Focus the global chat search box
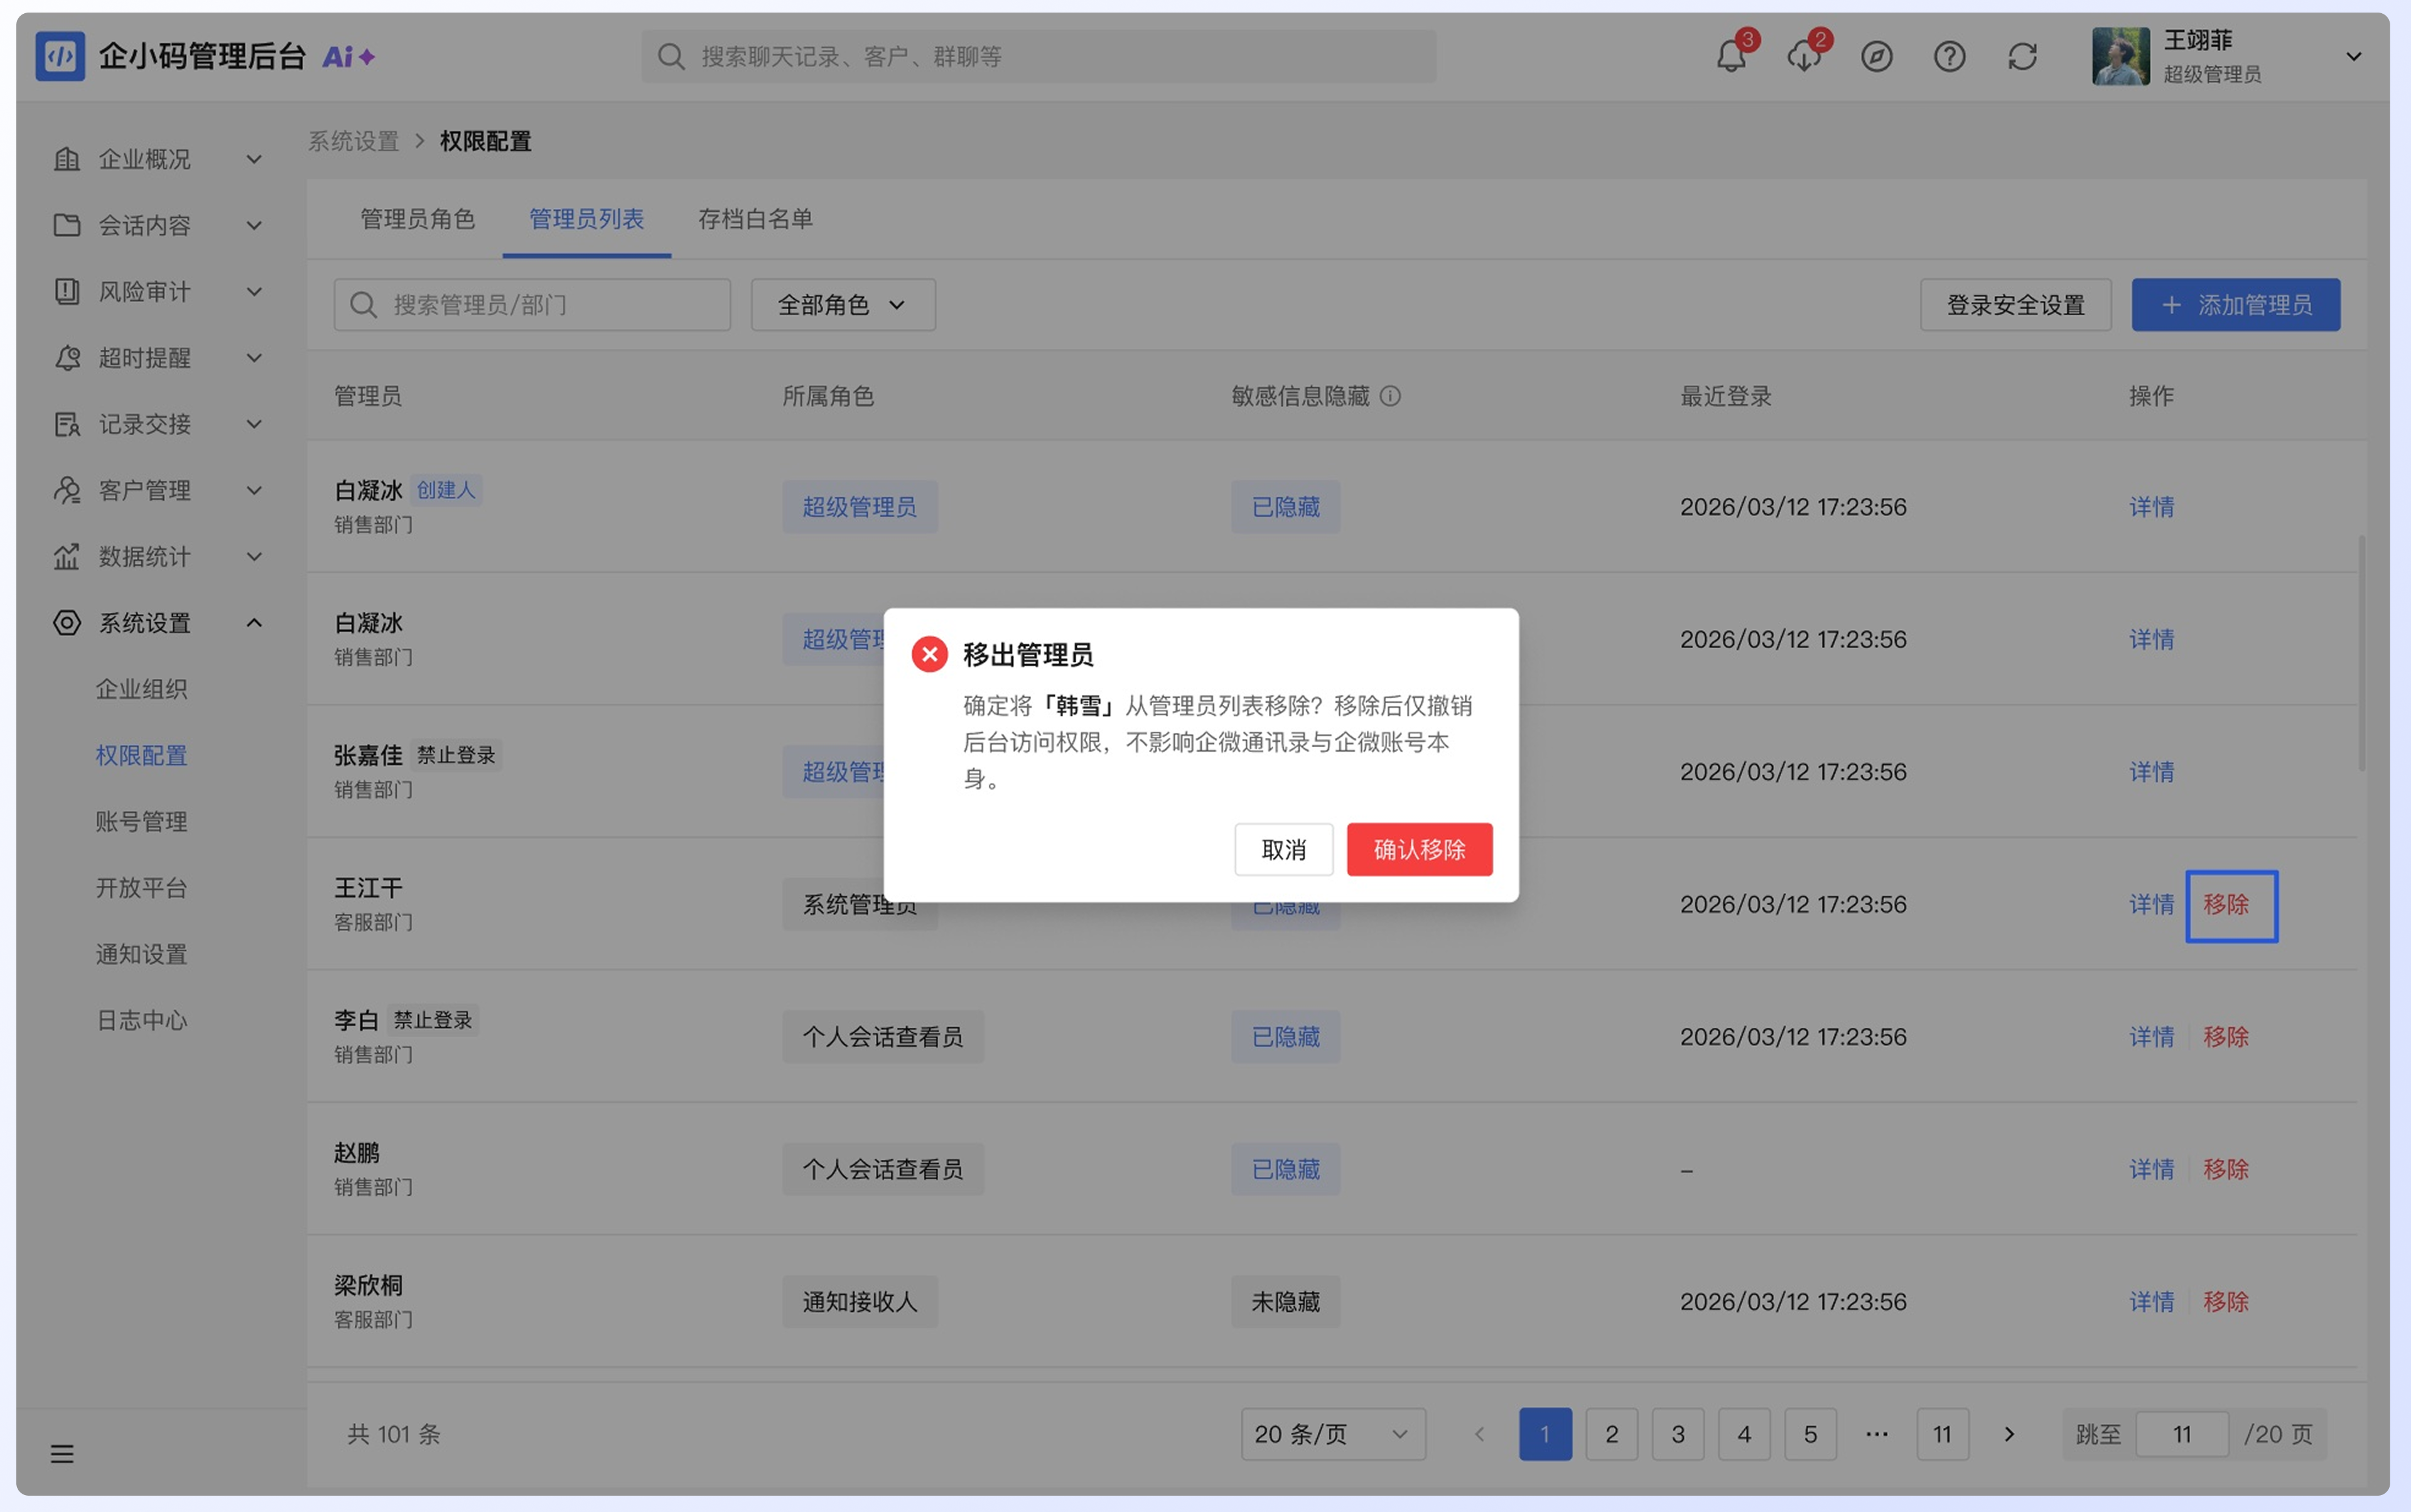This screenshot has height=1512, width=2411. tap(1039, 56)
